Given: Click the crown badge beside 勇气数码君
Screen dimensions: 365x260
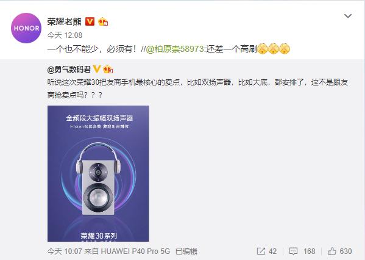Looking at the screenshot, I should pyautogui.click(x=108, y=69).
